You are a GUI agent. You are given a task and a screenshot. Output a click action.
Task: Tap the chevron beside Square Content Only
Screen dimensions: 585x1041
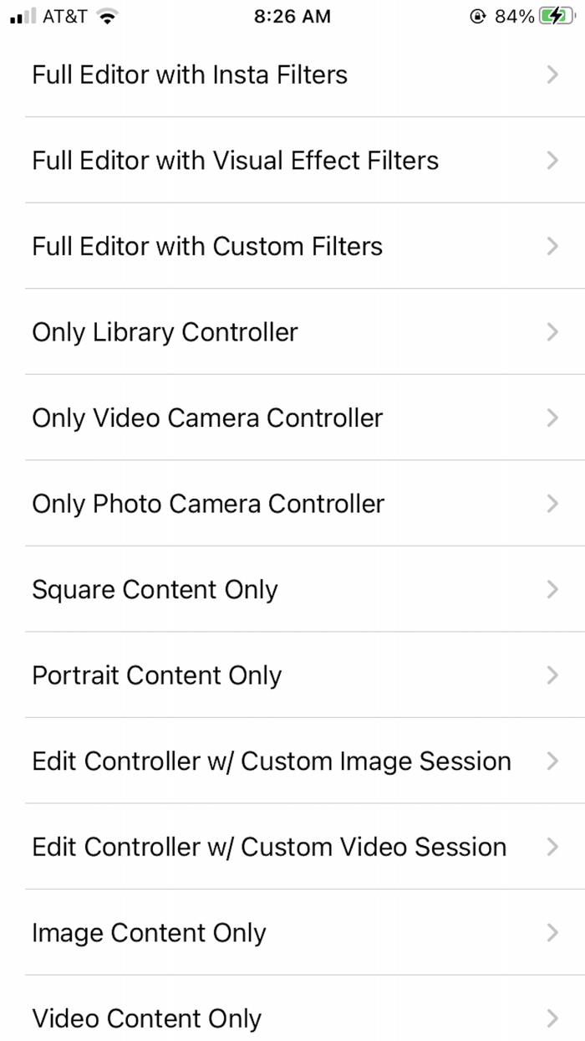pyautogui.click(x=552, y=589)
